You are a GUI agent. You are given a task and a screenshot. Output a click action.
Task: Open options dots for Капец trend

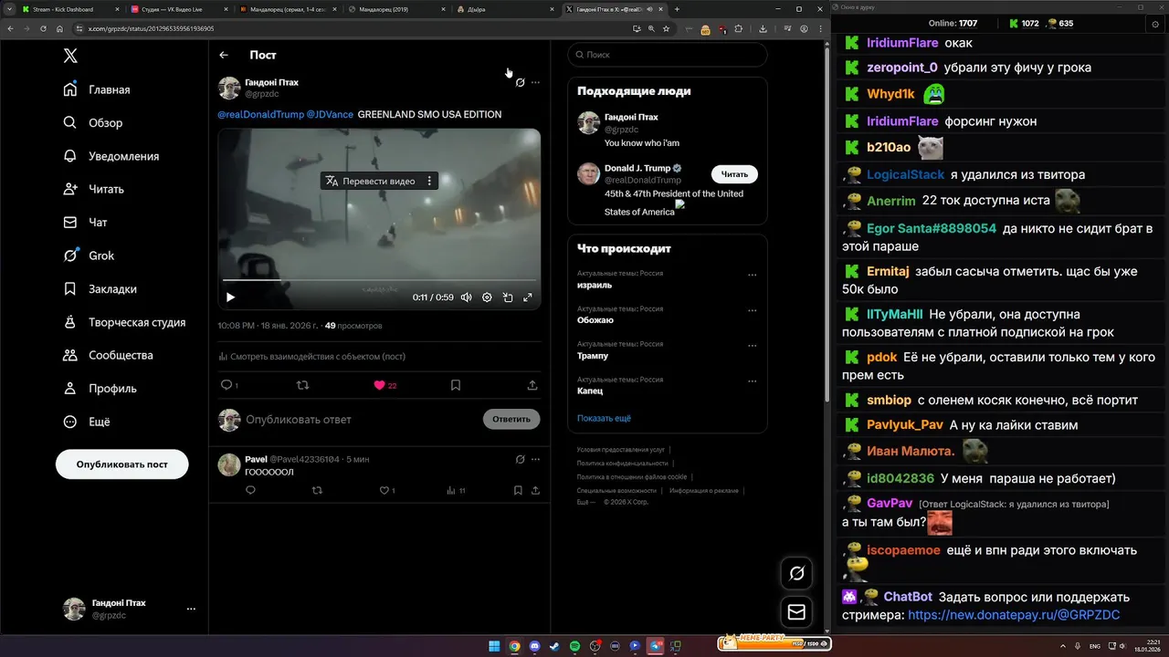click(753, 381)
